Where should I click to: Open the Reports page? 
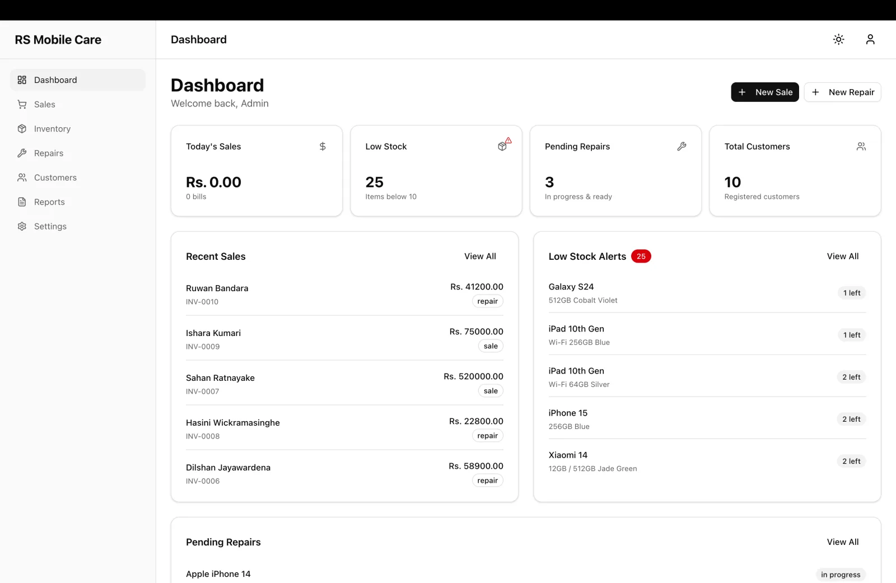78,202
